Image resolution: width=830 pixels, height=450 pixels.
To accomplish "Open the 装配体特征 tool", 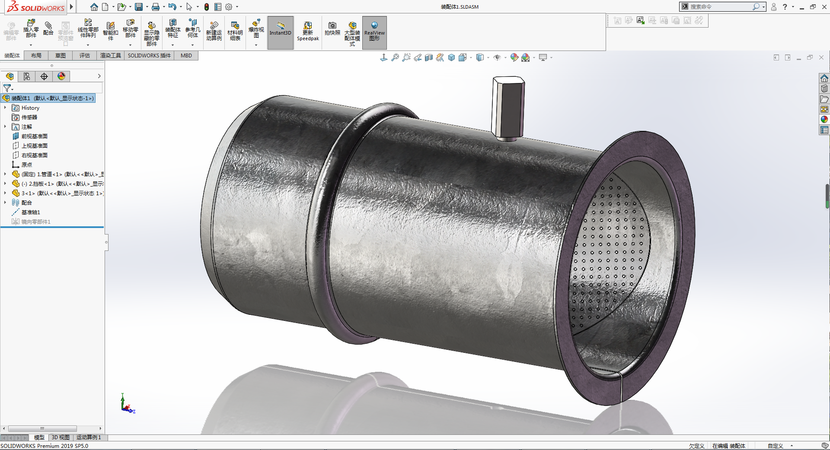I will 172,29.
